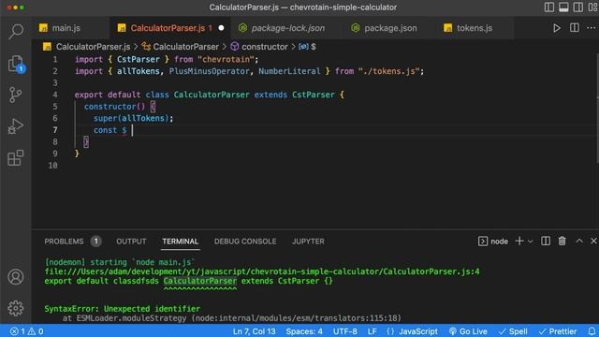The image size is (599, 337).
Task: Start Go Live server
Action: coord(468,331)
